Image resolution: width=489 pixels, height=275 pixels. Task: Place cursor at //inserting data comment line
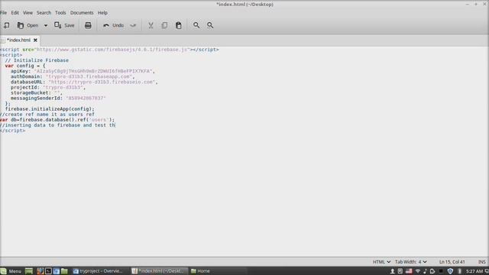58,125
